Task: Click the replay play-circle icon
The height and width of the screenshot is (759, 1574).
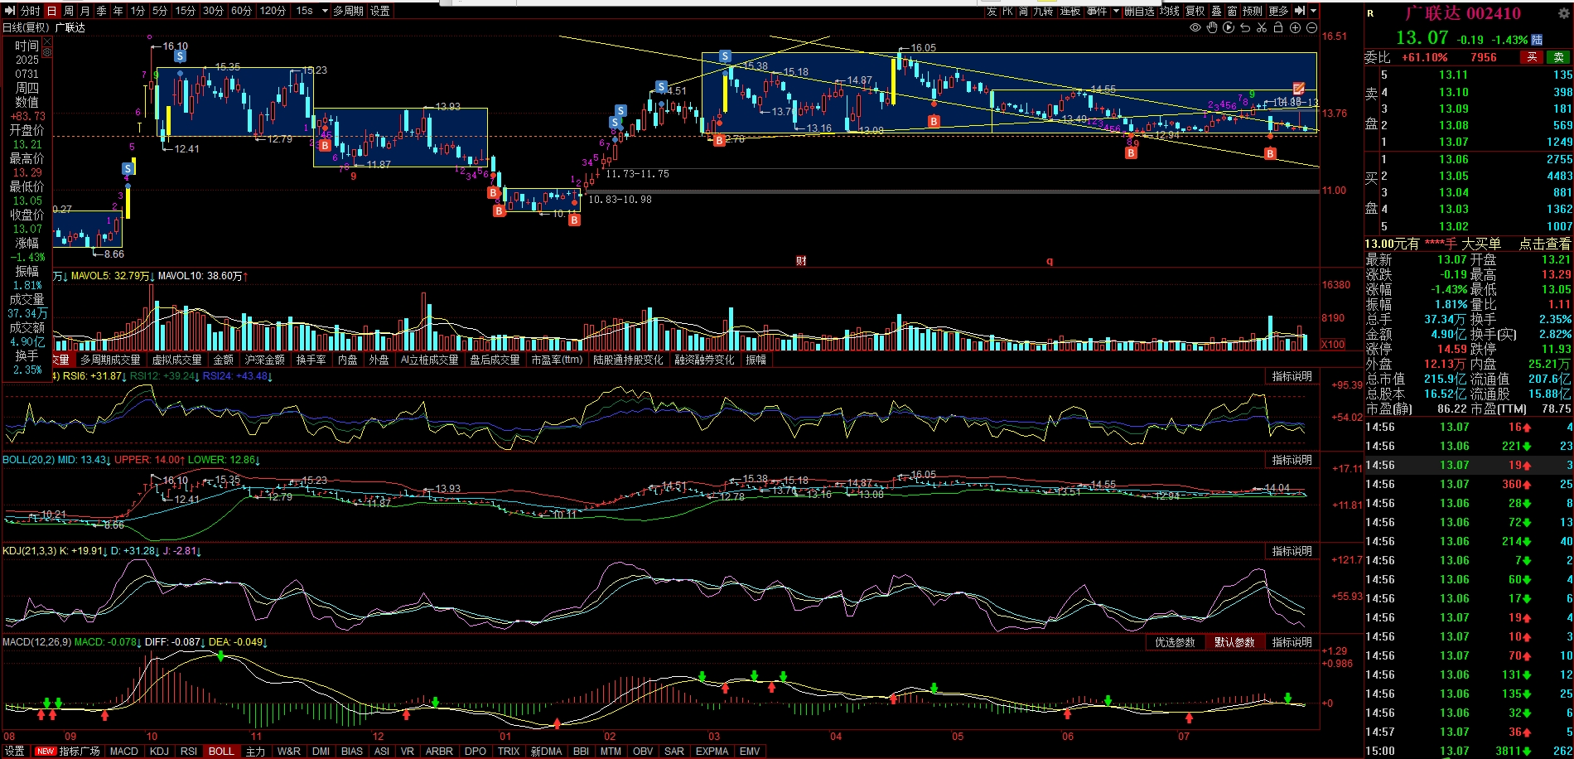Action: tap(1229, 27)
